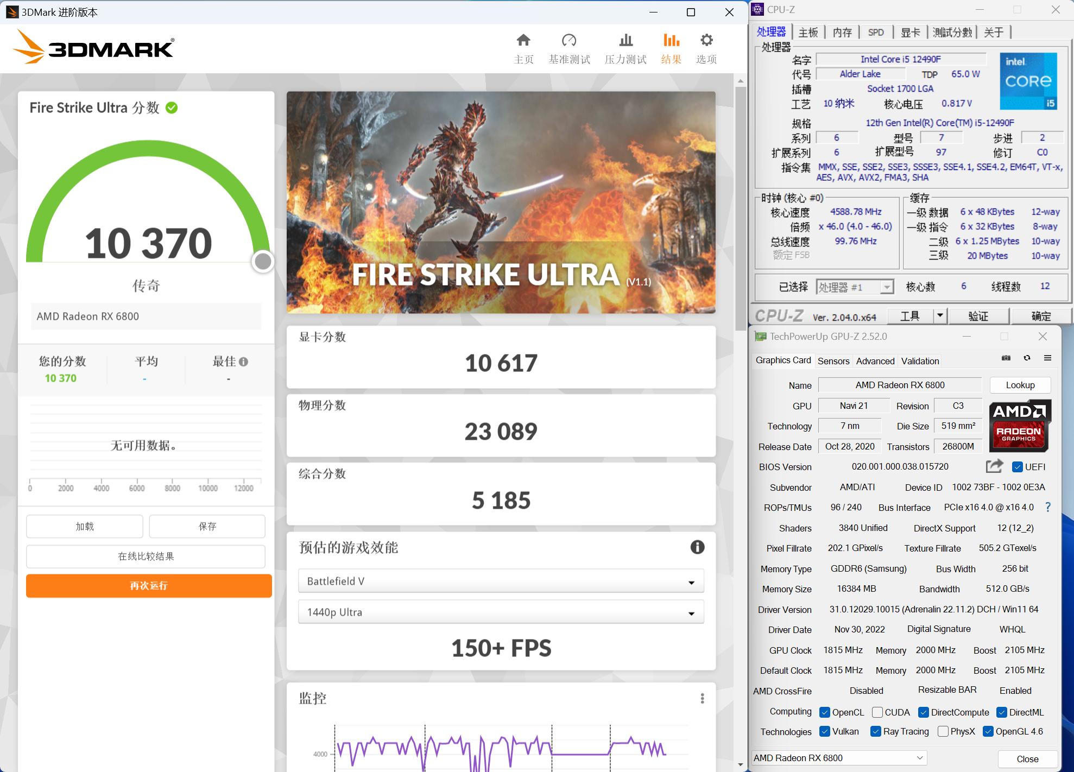Screen dimensions: 1074x772
Task: Open the stress test bar-chart icon
Action: pos(626,41)
